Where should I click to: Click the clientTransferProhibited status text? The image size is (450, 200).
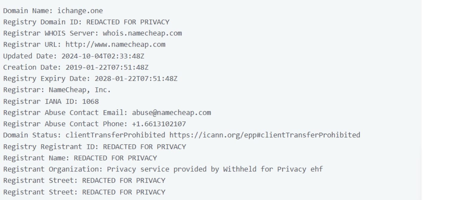(115, 135)
